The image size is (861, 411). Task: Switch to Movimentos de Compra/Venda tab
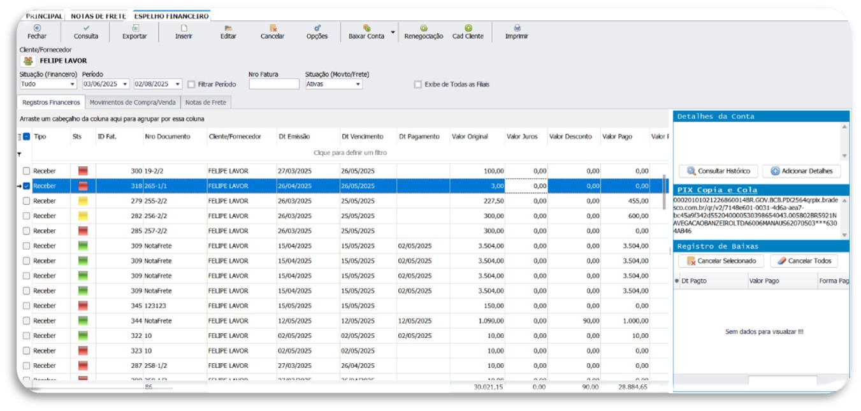133,102
